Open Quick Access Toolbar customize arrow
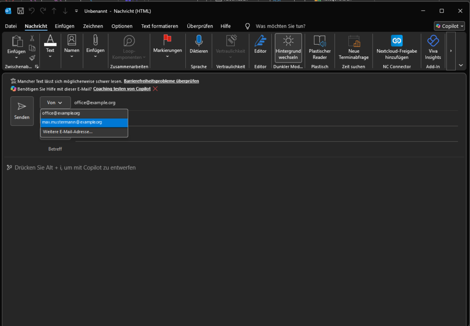Screen dimensions: 470x326 pyautogui.click(x=77, y=11)
